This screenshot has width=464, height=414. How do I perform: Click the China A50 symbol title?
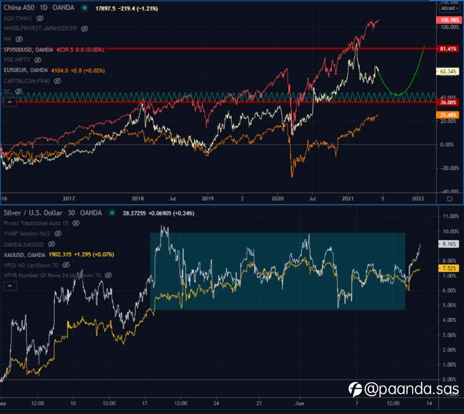(19, 8)
